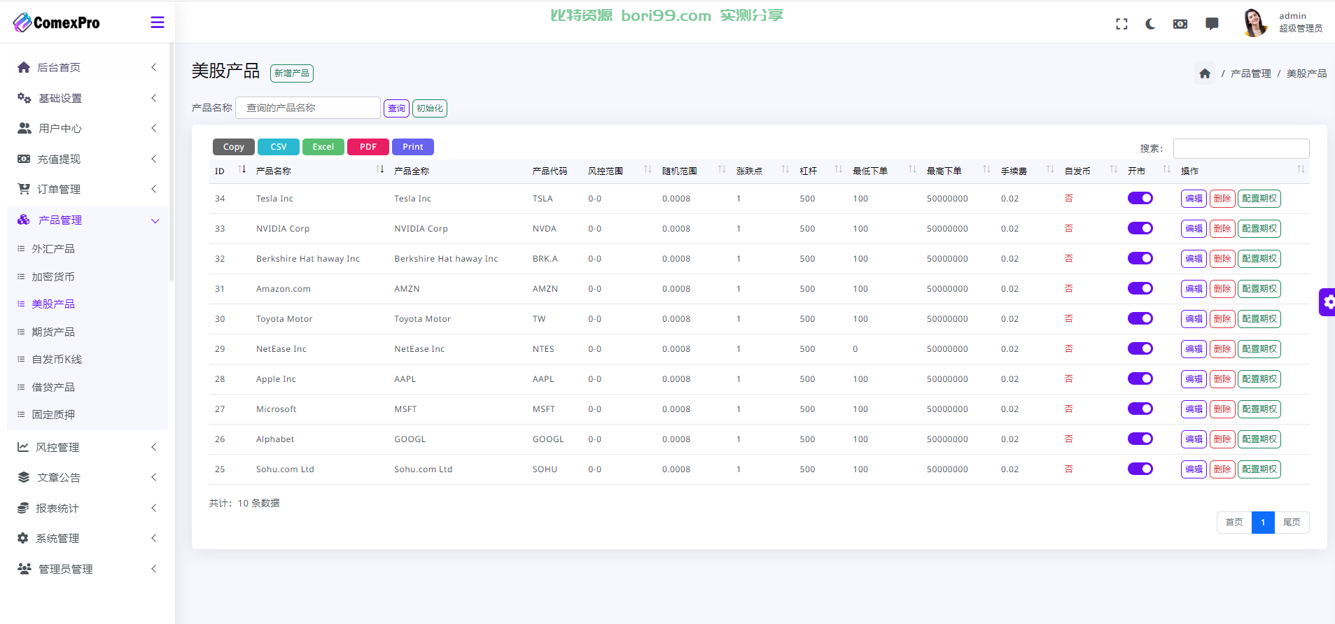Expand the 风控管理 menu chevron
This screenshot has height=624, width=1335.
click(154, 447)
